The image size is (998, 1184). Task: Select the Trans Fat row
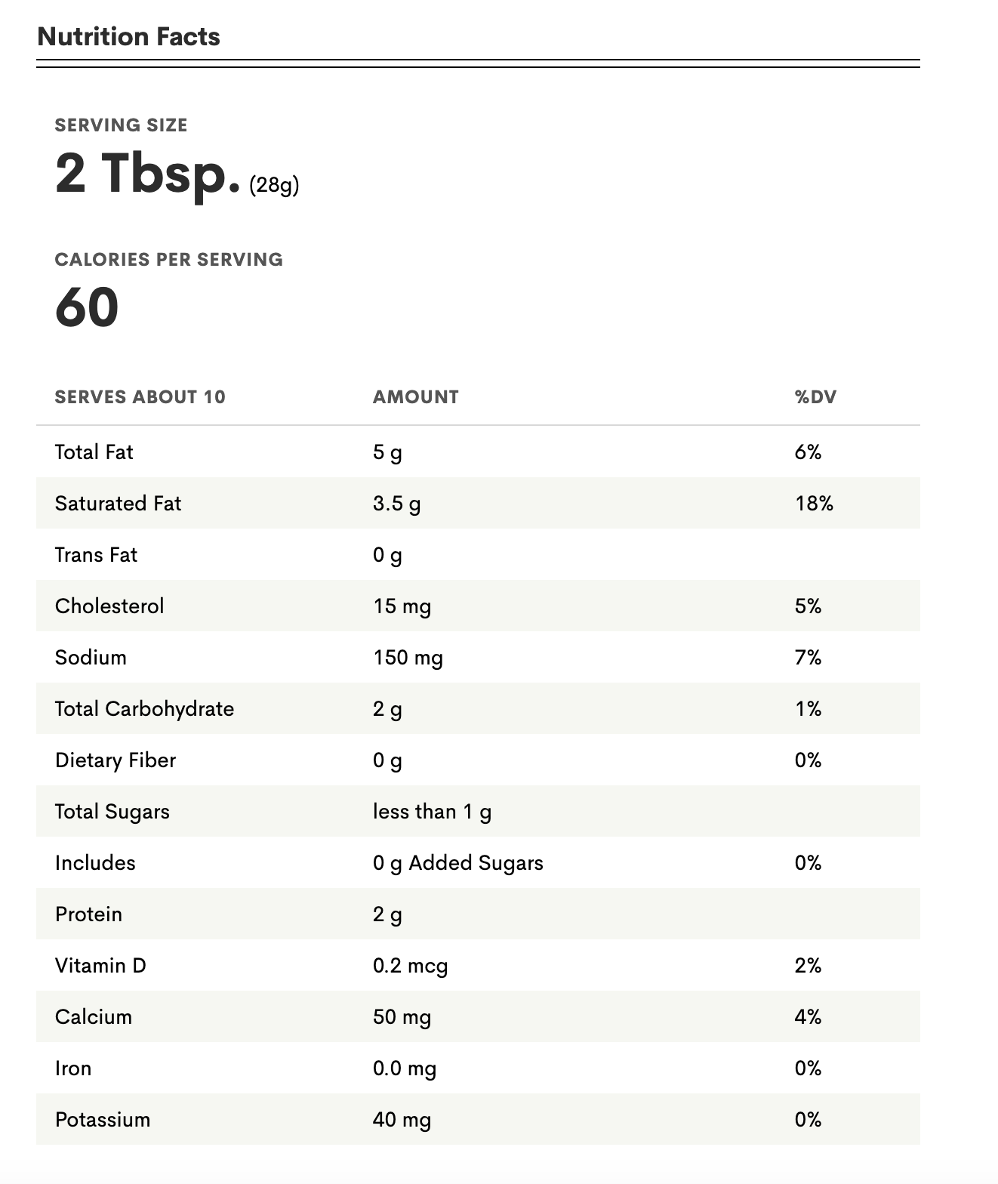point(478,554)
